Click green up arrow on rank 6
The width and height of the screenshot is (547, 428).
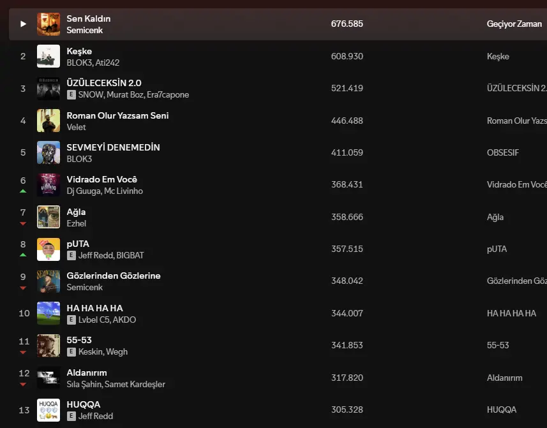(x=23, y=191)
